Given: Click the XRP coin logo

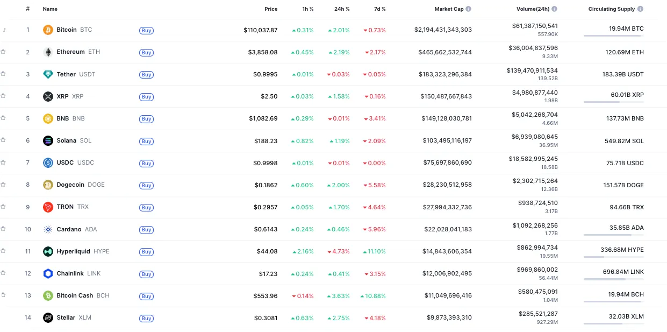Looking at the screenshot, I should pyautogui.click(x=48, y=96).
